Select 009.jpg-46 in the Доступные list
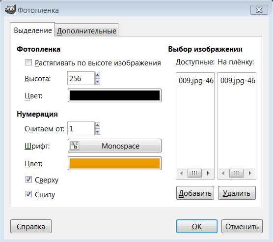Image resolution: width=273 pixels, height=242 pixels. pos(196,81)
